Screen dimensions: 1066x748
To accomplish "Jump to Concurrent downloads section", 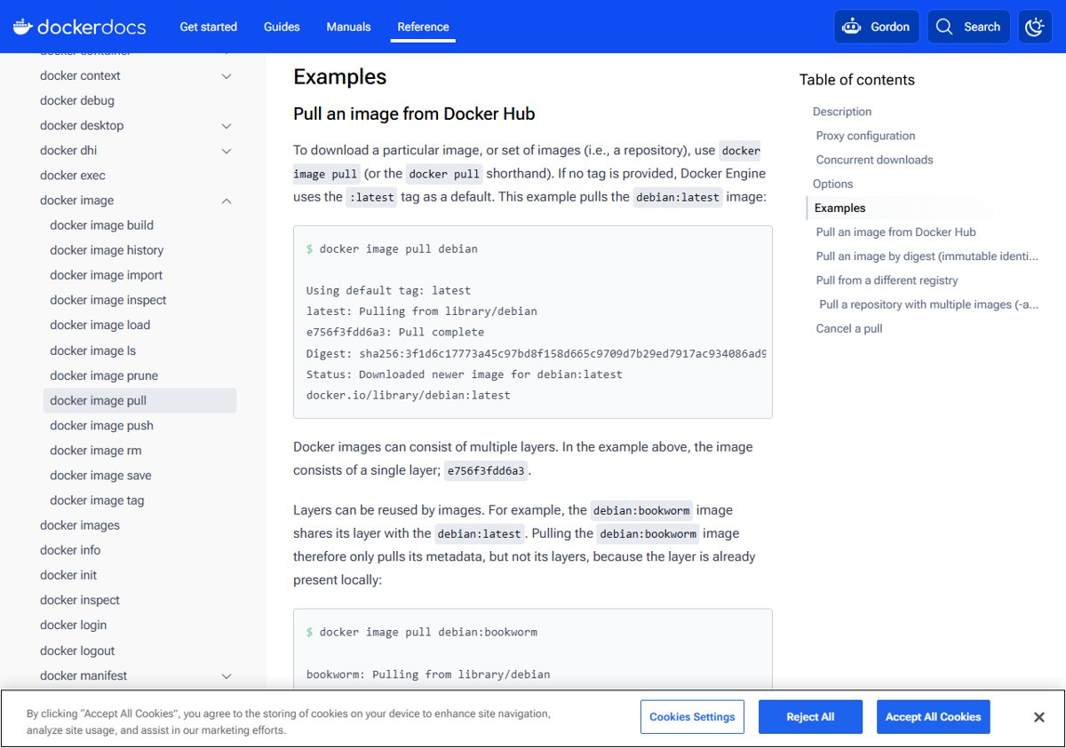I will pos(875,160).
